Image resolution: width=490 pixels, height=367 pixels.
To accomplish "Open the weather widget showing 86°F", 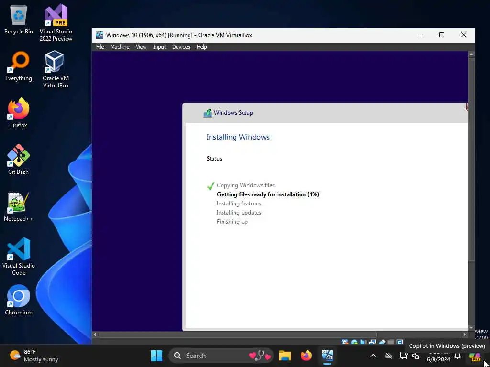I will pyautogui.click(x=34, y=356).
